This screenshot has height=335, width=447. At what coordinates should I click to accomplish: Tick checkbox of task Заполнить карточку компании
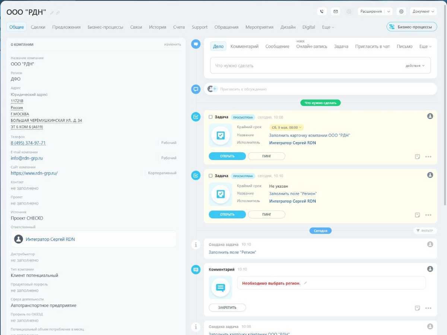point(210,117)
